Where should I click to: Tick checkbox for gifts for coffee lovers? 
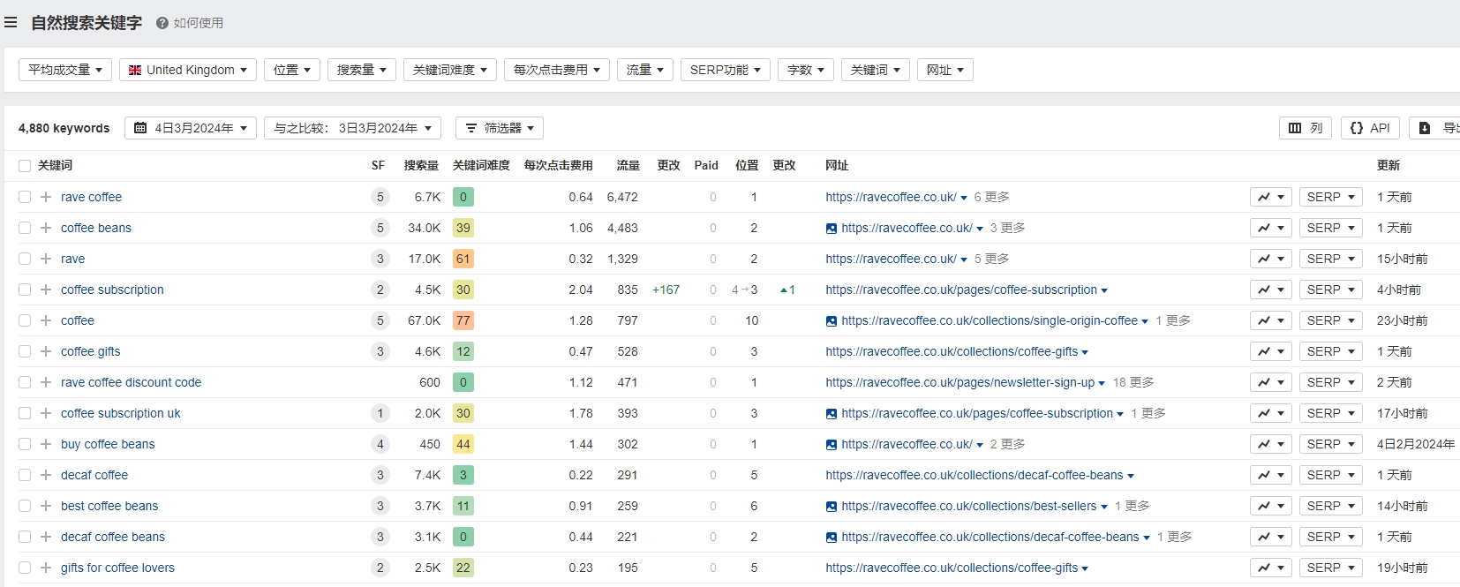click(25, 568)
